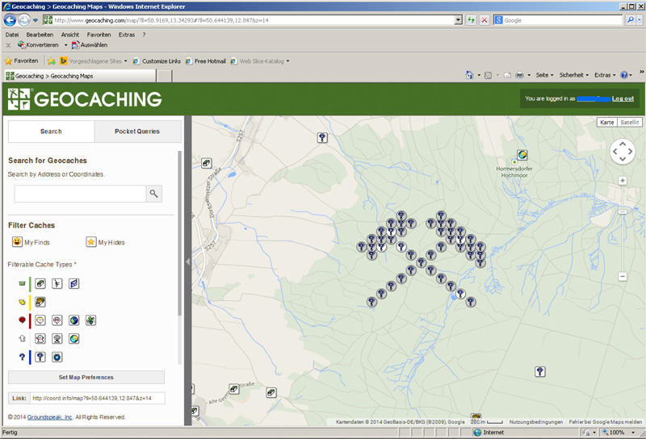Image resolution: width=646 pixels, height=439 pixels.
Task: Click the sidebar vertical scrollbar
Action: pos(179,233)
